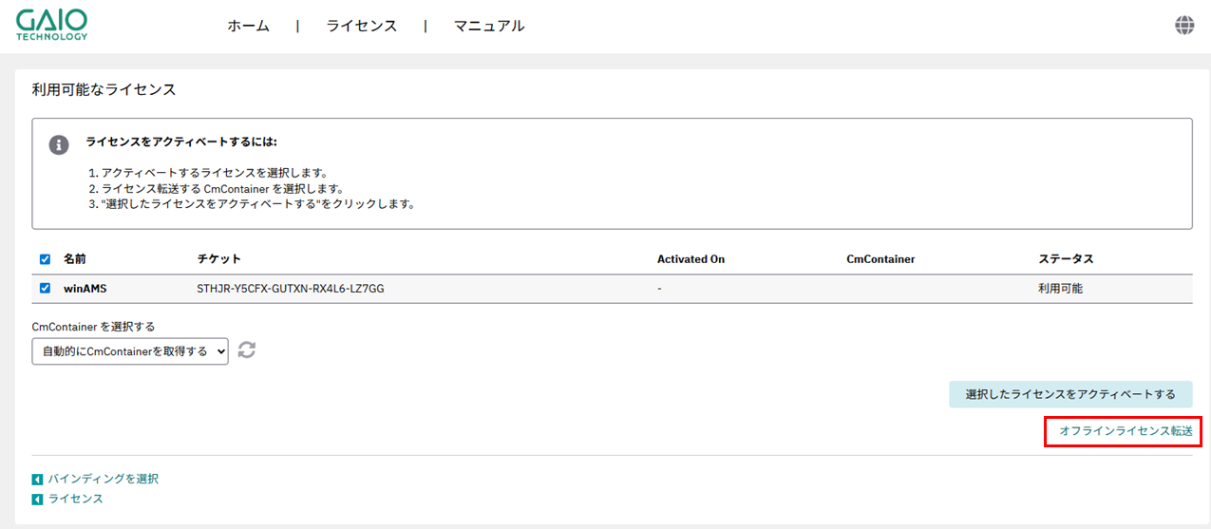Viewport: 1211px width, 529px height.
Task: Follow the ライセンス link at the bottom left
Action: (x=75, y=499)
